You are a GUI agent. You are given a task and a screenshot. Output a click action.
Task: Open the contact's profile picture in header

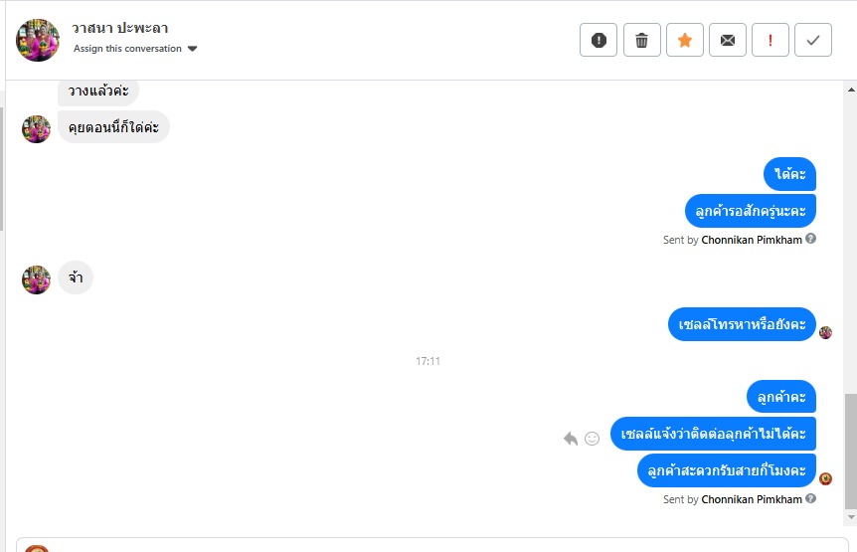coord(38,40)
